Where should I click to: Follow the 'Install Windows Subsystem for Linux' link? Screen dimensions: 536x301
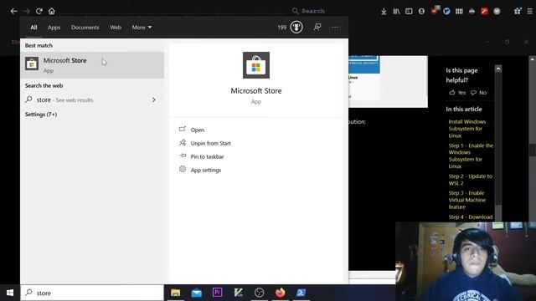coord(467,129)
